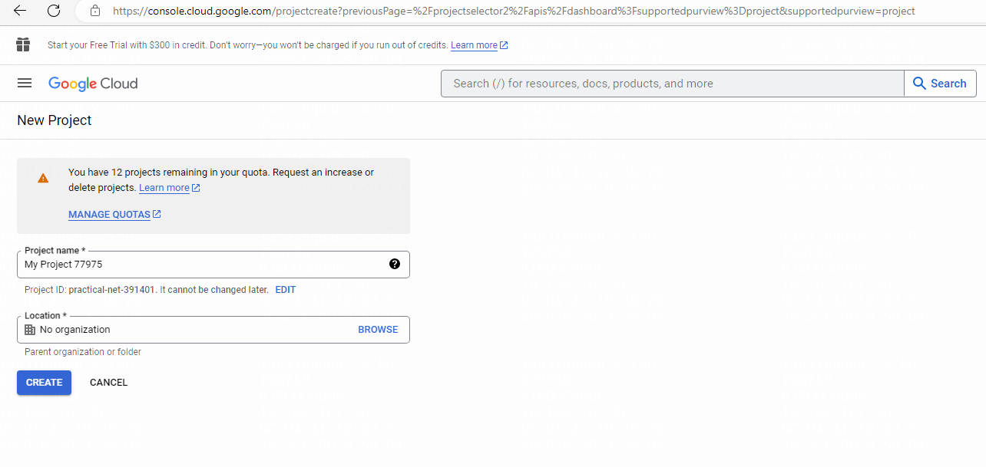Click the blue CREATE button
This screenshot has height=467, width=986.
click(44, 383)
